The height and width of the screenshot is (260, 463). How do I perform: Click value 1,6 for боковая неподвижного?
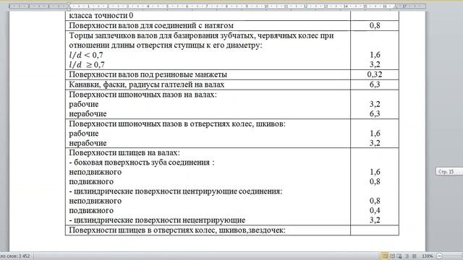pos(375,172)
